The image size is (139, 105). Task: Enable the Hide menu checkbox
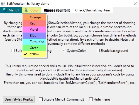click(91, 99)
